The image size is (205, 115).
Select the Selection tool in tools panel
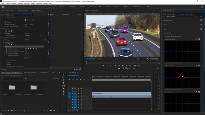coord(63,74)
